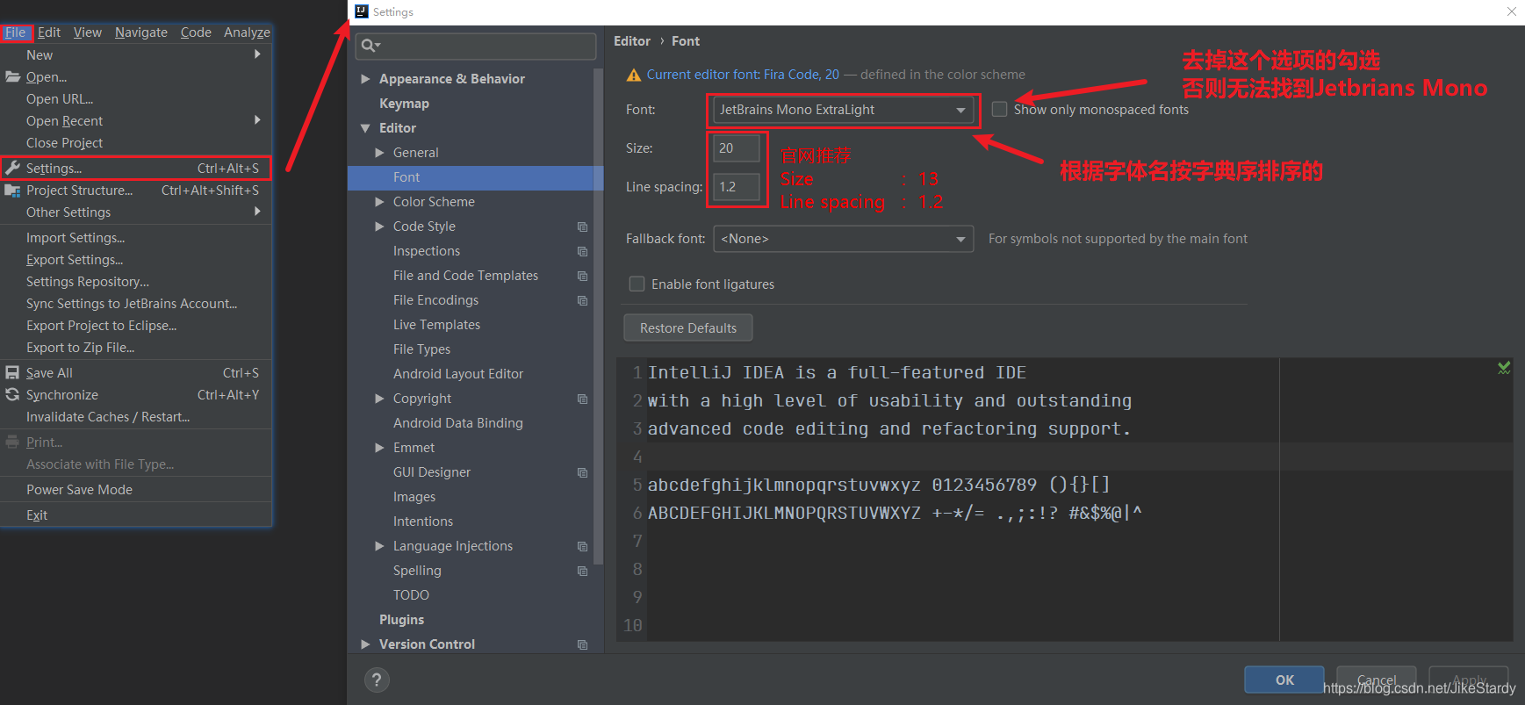The image size is (1525, 705).
Task: Click the help question mark button
Action: click(x=377, y=680)
